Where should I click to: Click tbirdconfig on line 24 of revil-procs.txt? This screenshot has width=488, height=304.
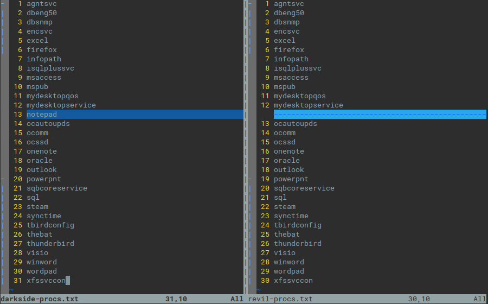[298, 225]
